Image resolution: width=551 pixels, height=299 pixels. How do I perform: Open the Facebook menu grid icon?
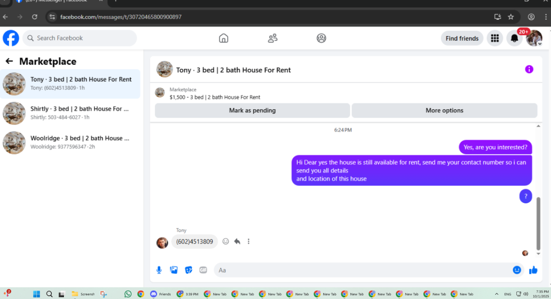495,38
